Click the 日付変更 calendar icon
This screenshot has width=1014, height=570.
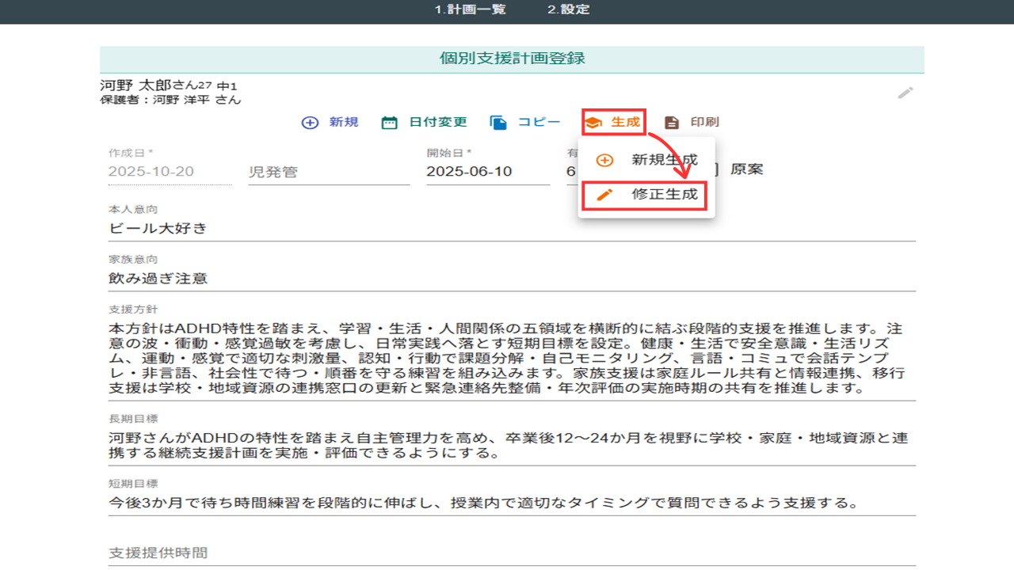[389, 123]
